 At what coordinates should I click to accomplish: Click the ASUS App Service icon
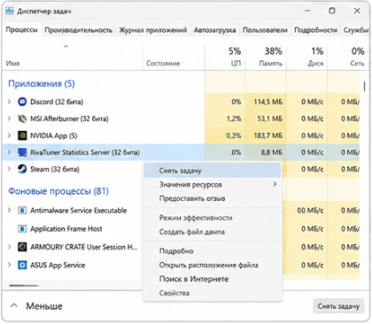pos(22,265)
